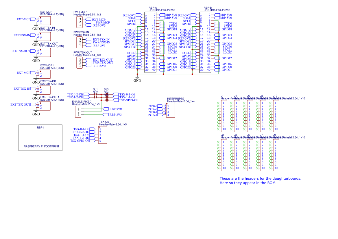Select the PWR-MCP 1x3 header symbol

click(x=80, y=22)
